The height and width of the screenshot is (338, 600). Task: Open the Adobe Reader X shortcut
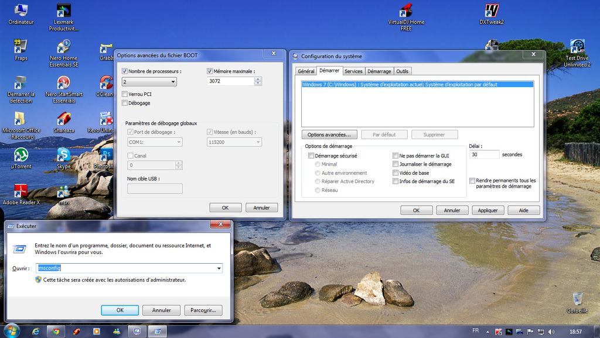pos(21,191)
